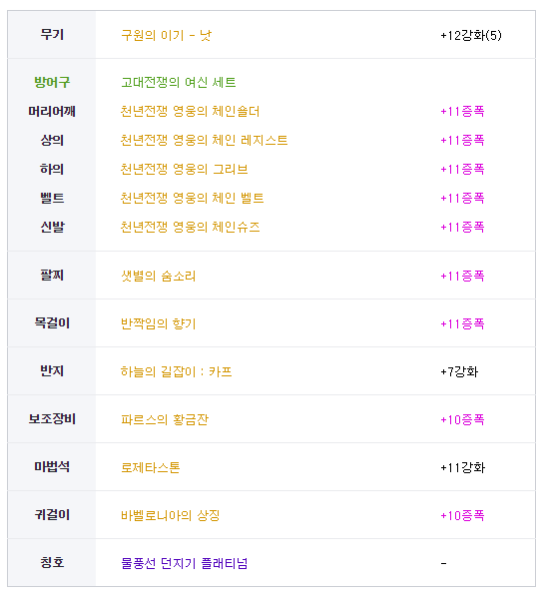The width and height of the screenshot is (541, 597).
Task: Click the 귀걸이 row header
Action: (52, 515)
